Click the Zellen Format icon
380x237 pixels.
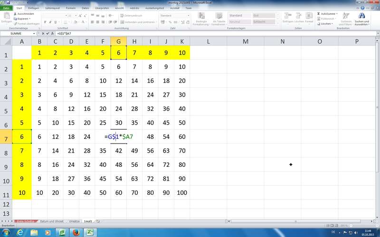click(x=309, y=16)
